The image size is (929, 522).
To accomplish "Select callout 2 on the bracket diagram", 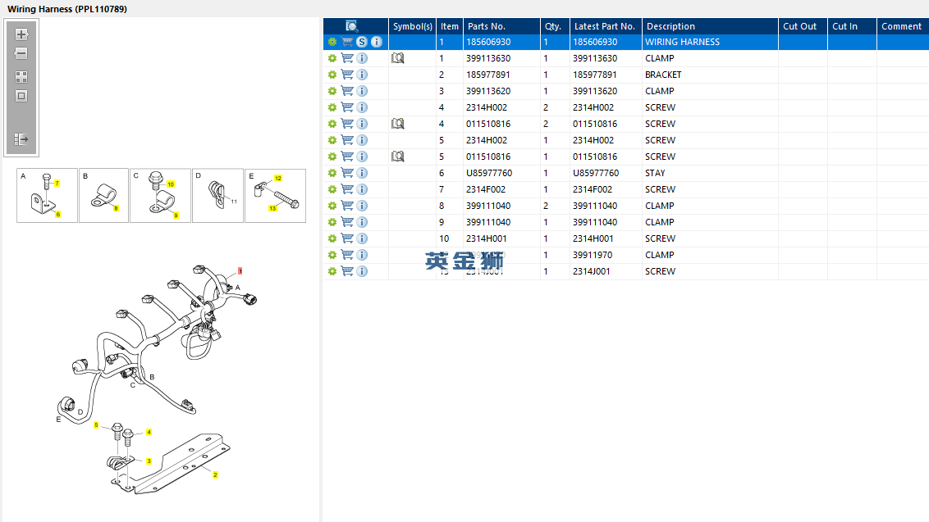I will pyautogui.click(x=215, y=474).
